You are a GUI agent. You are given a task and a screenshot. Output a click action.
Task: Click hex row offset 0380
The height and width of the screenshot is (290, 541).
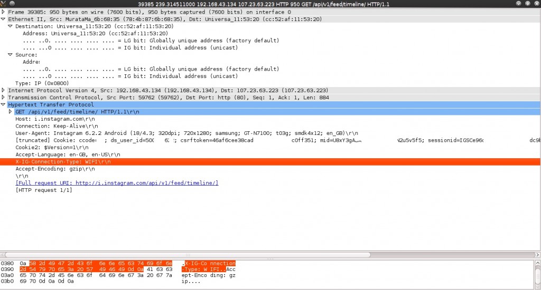7,264
